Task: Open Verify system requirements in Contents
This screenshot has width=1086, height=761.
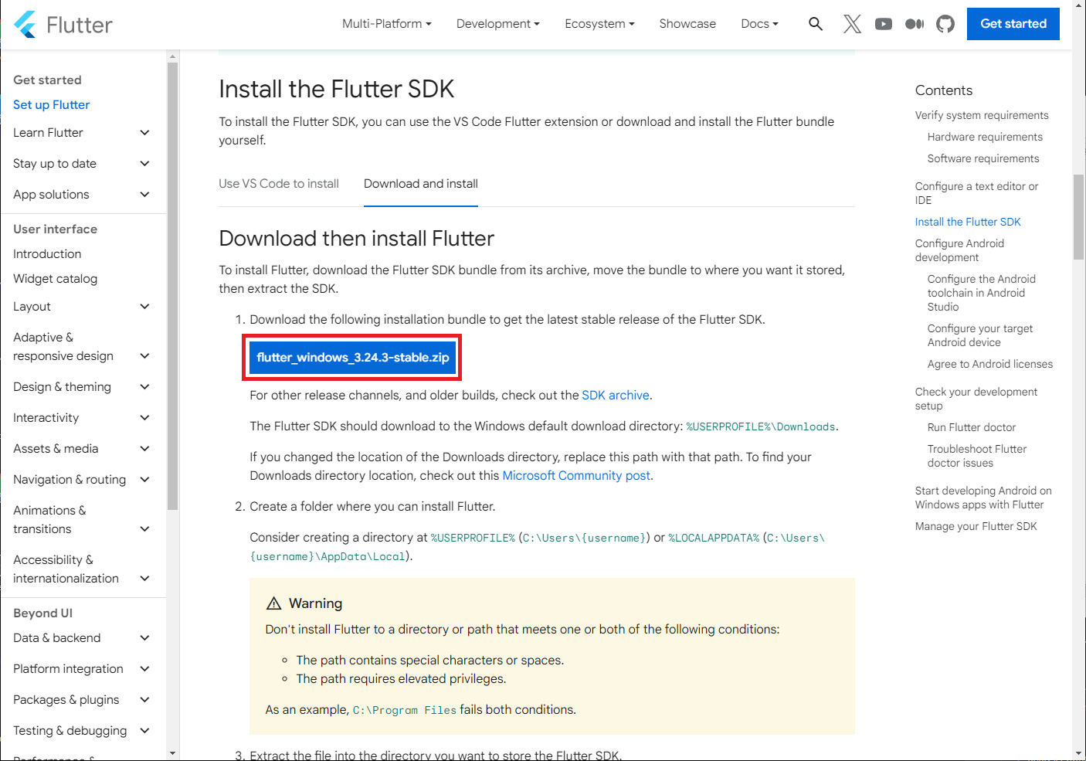Action: pyautogui.click(x=982, y=114)
